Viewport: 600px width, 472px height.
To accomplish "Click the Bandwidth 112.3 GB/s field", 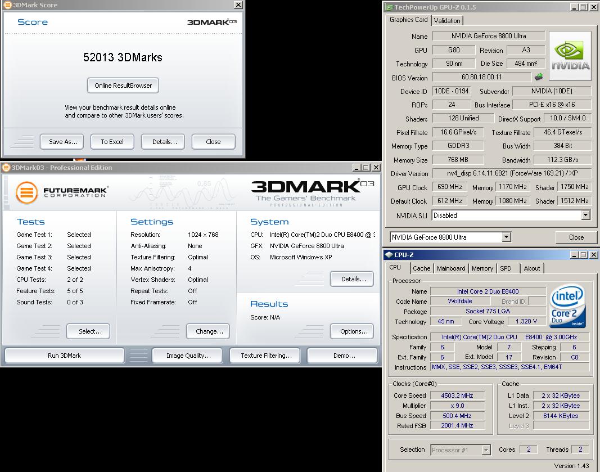I will click(x=562, y=160).
